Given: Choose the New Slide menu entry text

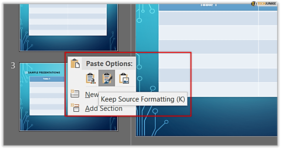Looking at the screenshot, I should coord(92,94).
